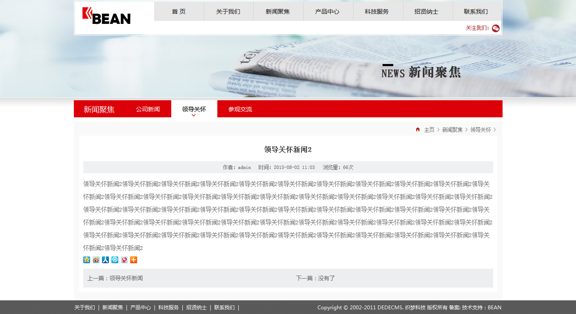Click 招贤纳士 in the footer

196,308
